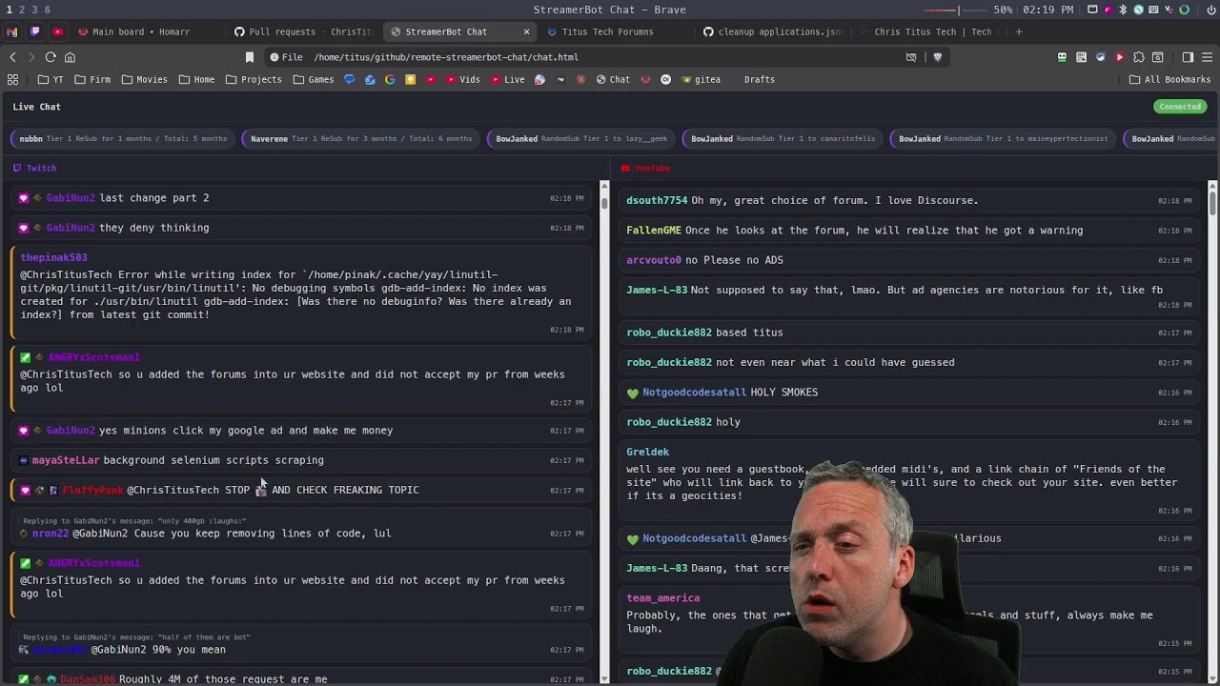This screenshot has height=686, width=1220.
Task: Click the address bar file path
Action: point(446,57)
